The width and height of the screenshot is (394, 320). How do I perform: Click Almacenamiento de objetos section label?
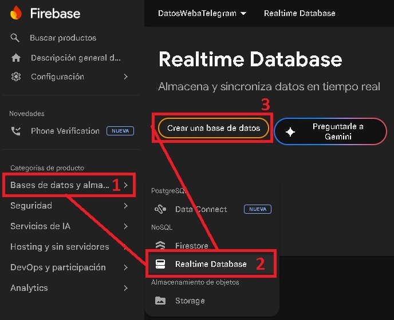(x=195, y=282)
